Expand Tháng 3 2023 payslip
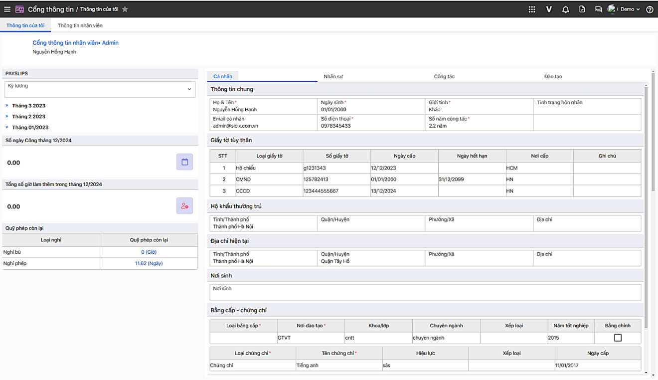This screenshot has height=380, width=658. (28, 106)
